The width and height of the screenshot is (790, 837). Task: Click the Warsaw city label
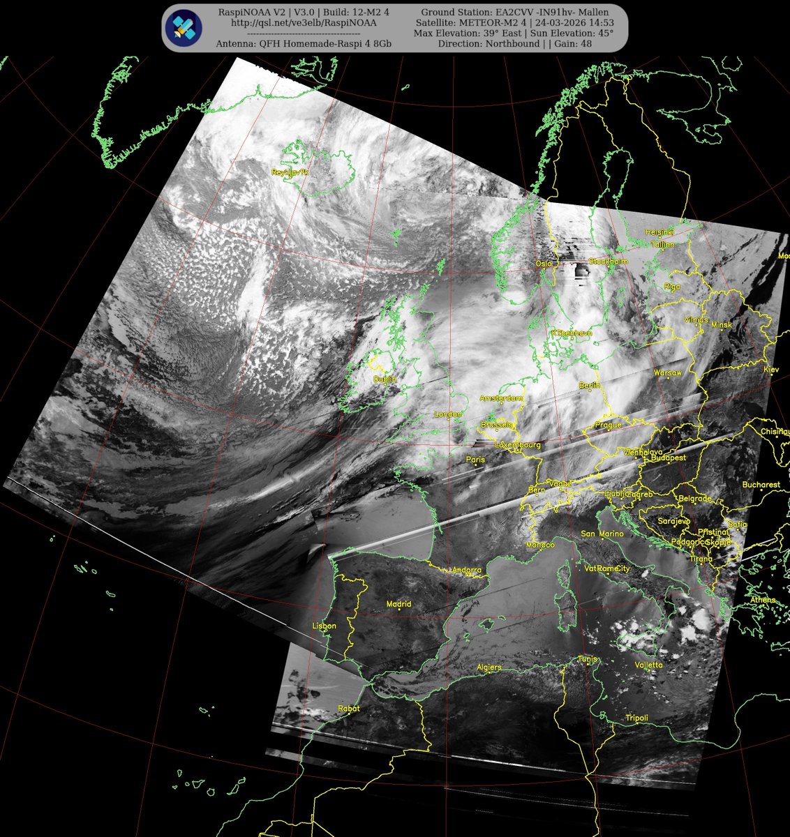click(667, 373)
